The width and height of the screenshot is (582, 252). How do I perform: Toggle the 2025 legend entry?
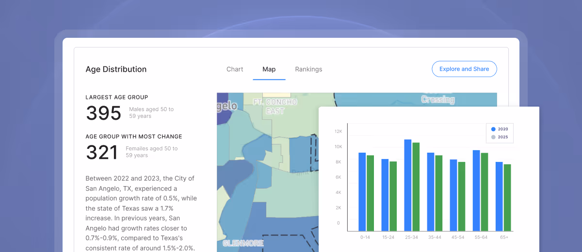pyautogui.click(x=500, y=137)
